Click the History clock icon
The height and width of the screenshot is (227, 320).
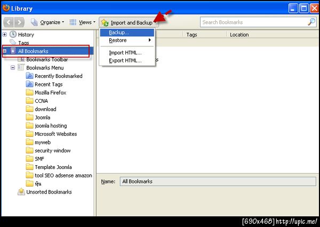13,34
